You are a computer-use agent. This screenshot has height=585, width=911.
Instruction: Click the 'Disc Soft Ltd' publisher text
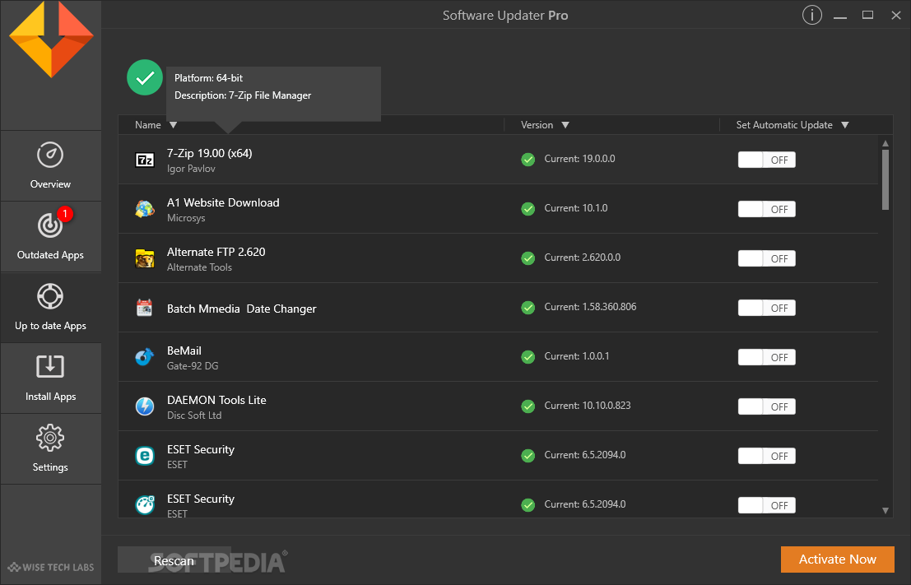tap(194, 416)
